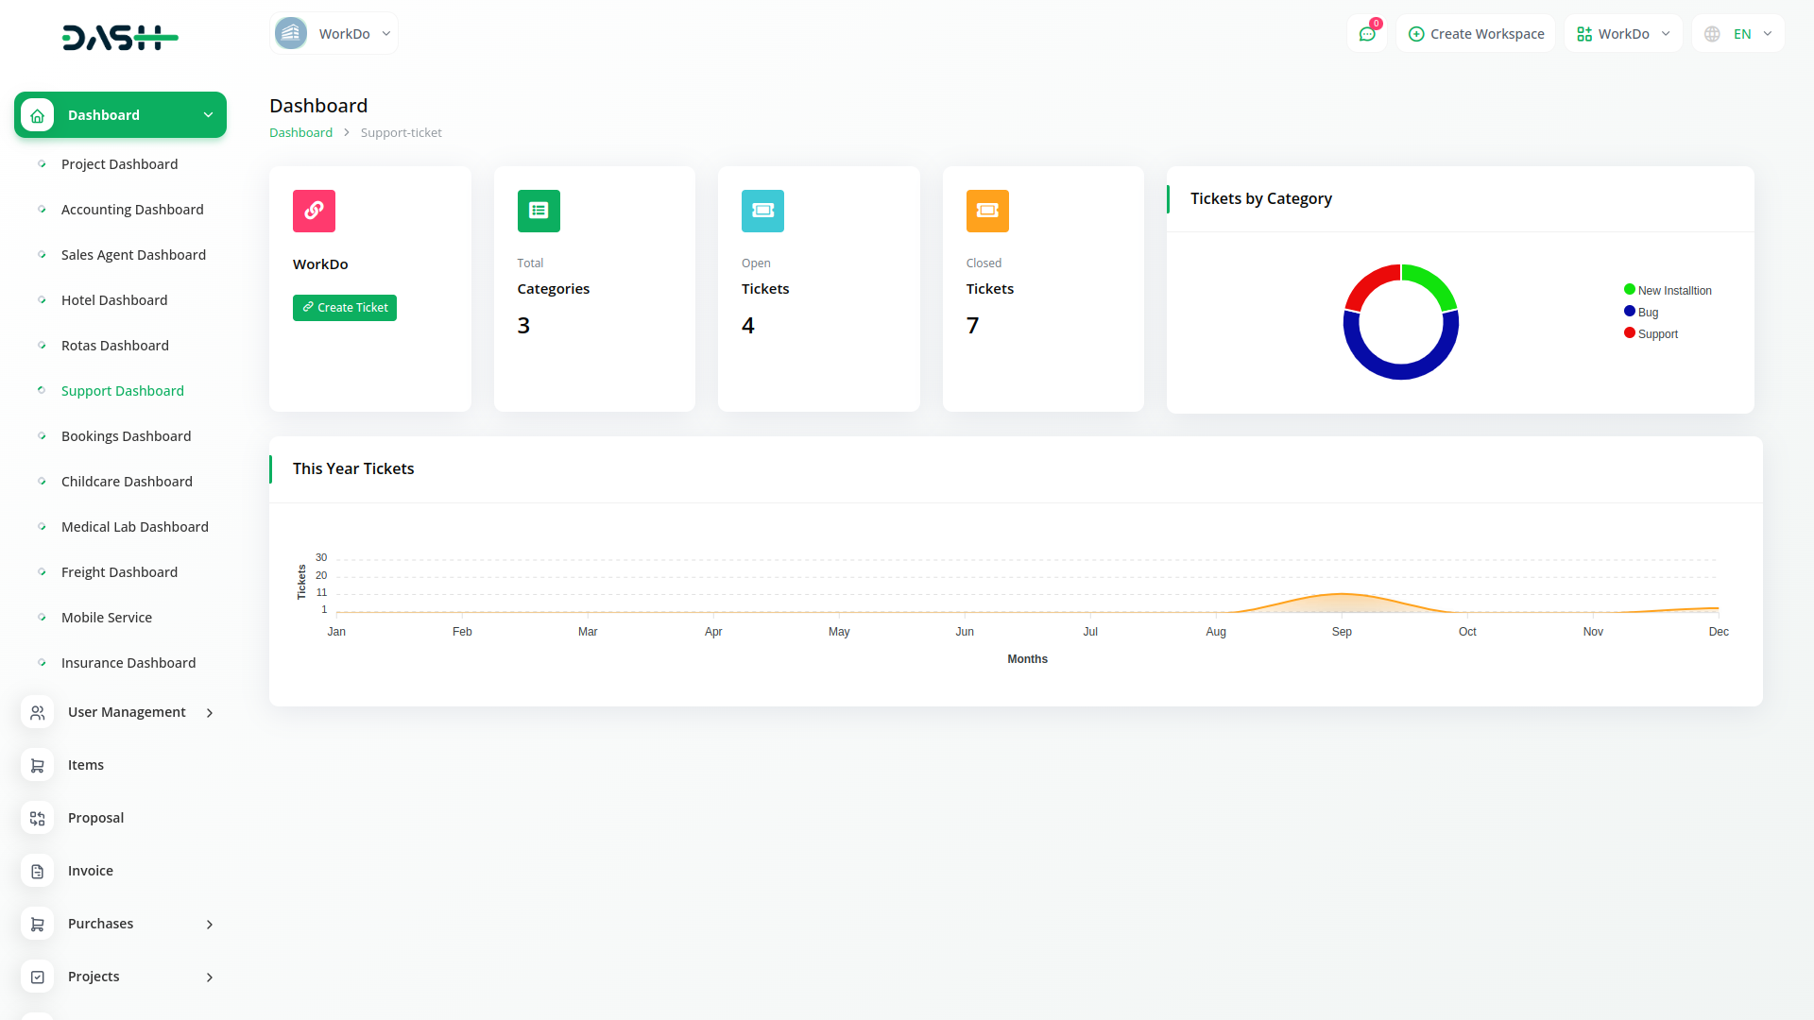Click the Create Ticket button

(344, 307)
